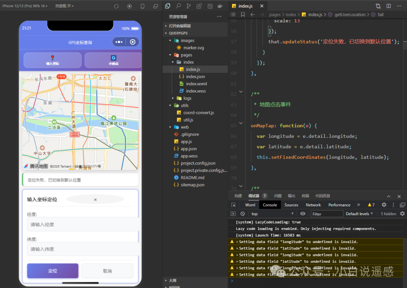
Task: Open editor more actions ellipsis
Action: point(399,6)
